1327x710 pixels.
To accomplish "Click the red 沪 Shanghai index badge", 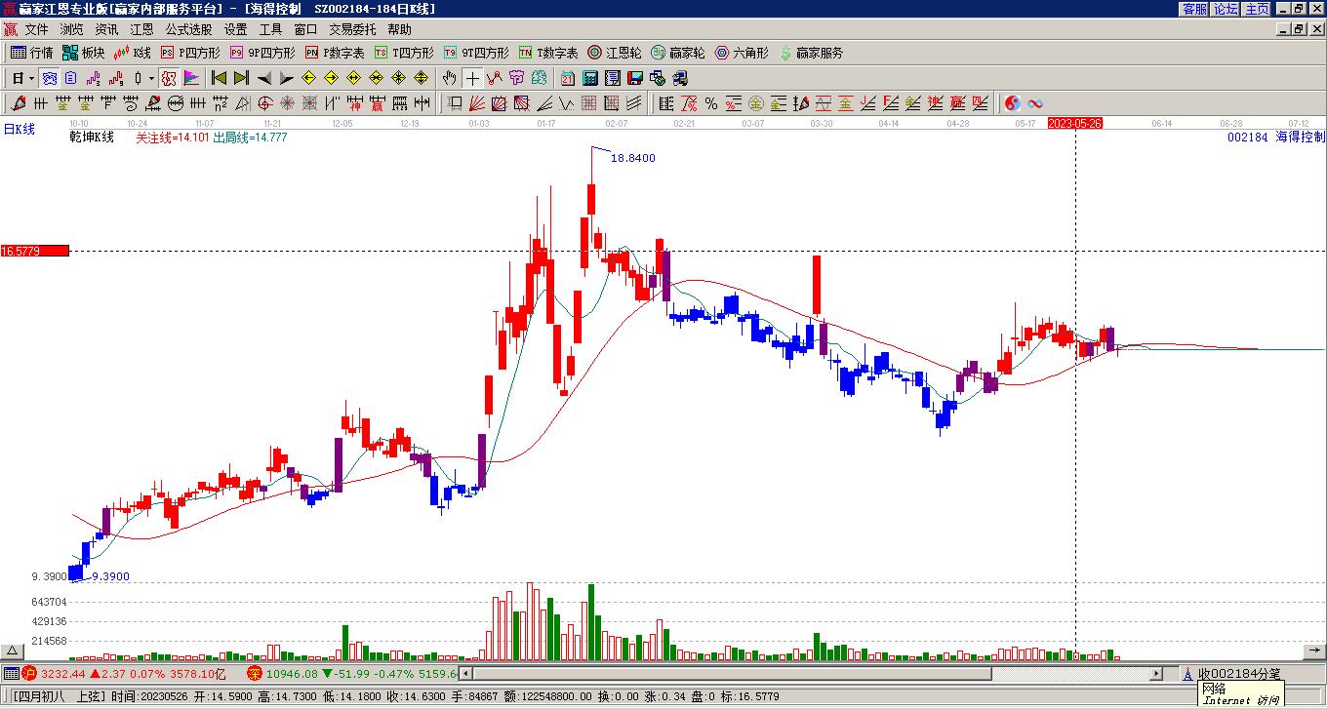I will [x=30, y=673].
